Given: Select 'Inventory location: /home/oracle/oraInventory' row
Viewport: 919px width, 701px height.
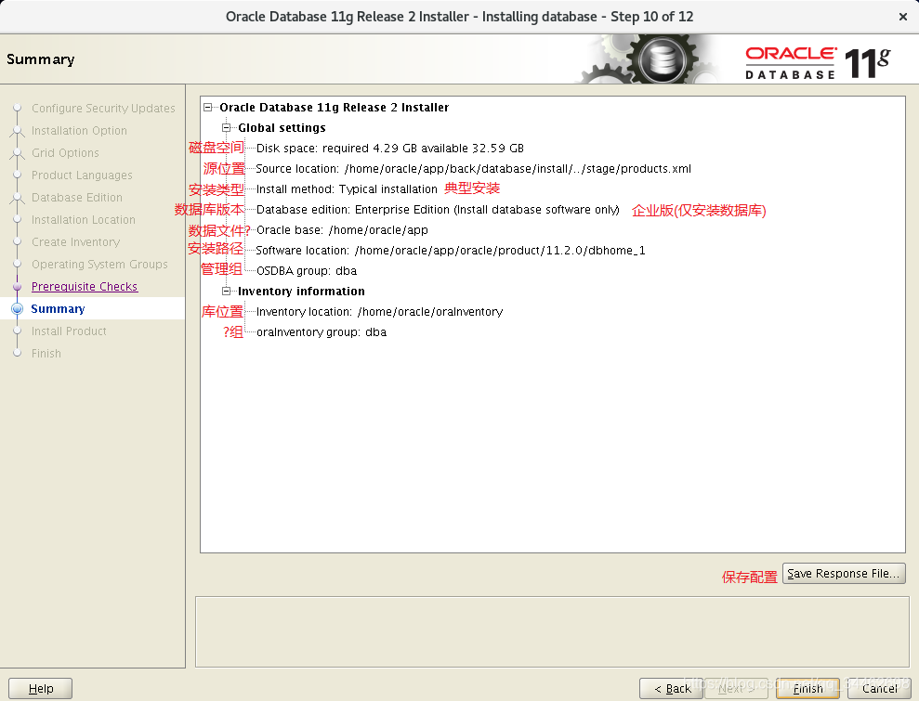Looking at the screenshot, I should coord(379,312).
